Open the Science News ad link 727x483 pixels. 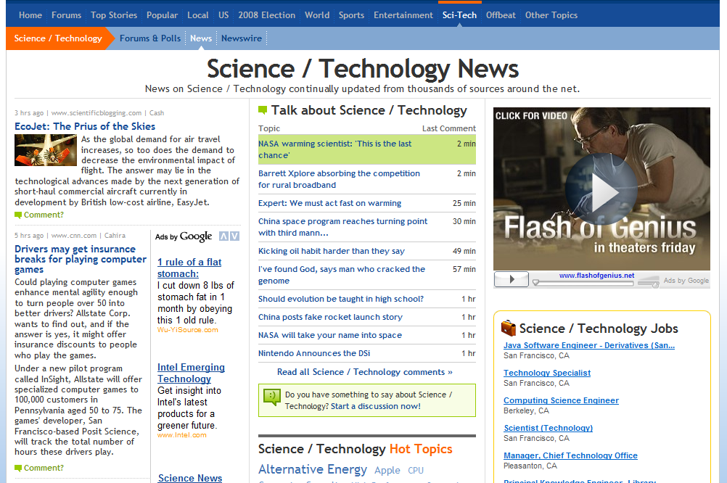point(190,478)
